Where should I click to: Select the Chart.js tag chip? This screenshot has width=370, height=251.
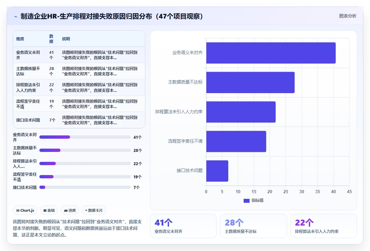25,210
